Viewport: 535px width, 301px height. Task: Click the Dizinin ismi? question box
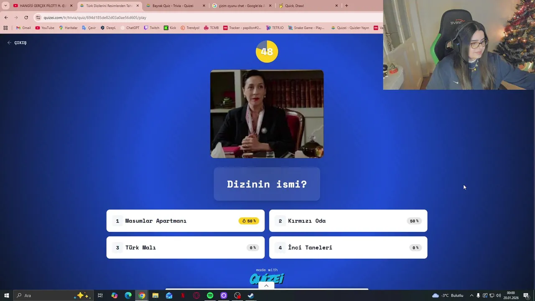click(267, 184)
